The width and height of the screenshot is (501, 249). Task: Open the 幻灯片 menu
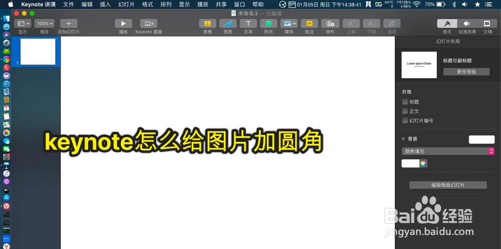point(126,5)
